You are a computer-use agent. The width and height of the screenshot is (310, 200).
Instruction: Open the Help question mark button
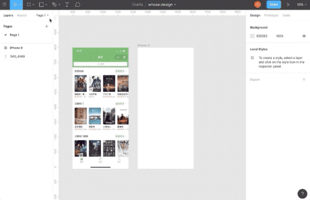coord(302,194)
